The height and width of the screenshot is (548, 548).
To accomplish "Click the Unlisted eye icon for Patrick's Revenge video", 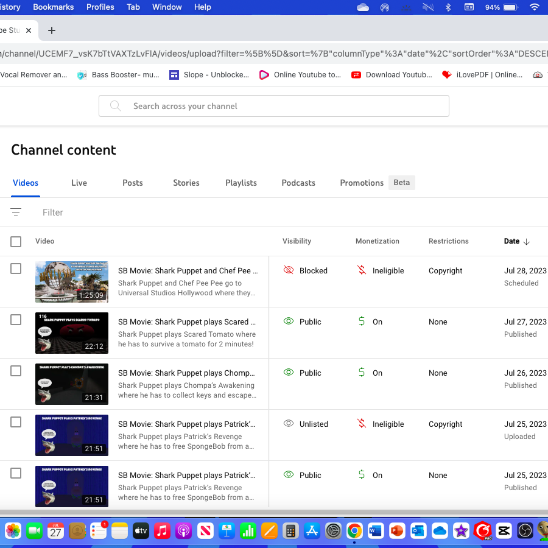I will 289,424.
